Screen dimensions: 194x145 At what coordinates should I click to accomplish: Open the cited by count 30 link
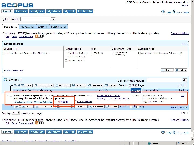(x=182, y=95)
